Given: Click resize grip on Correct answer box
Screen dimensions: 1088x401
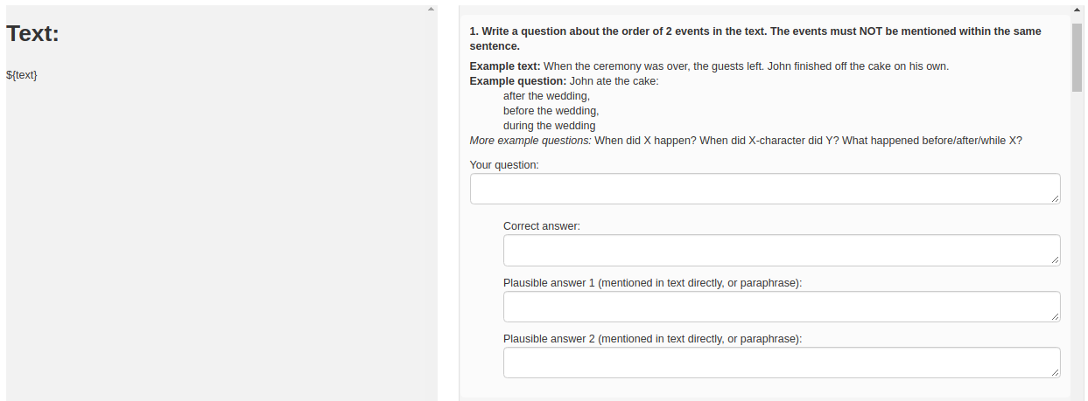Looking at the screenshot, I should coord(1056,260).
